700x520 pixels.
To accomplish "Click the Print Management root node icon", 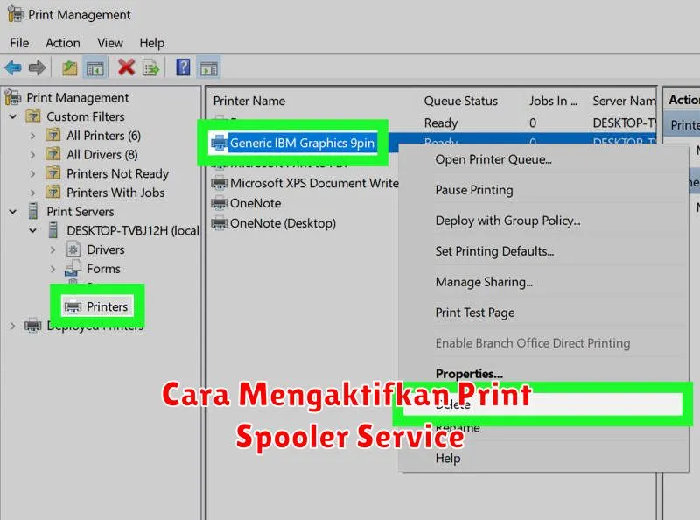I will point(13,97).
